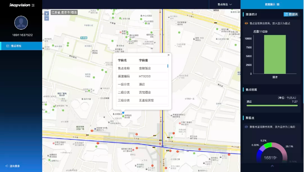Image resolution: width=304 pixels, height=172 pixels.
Task: Expand the 数据展示 panel tab
Action: [272, 4]
